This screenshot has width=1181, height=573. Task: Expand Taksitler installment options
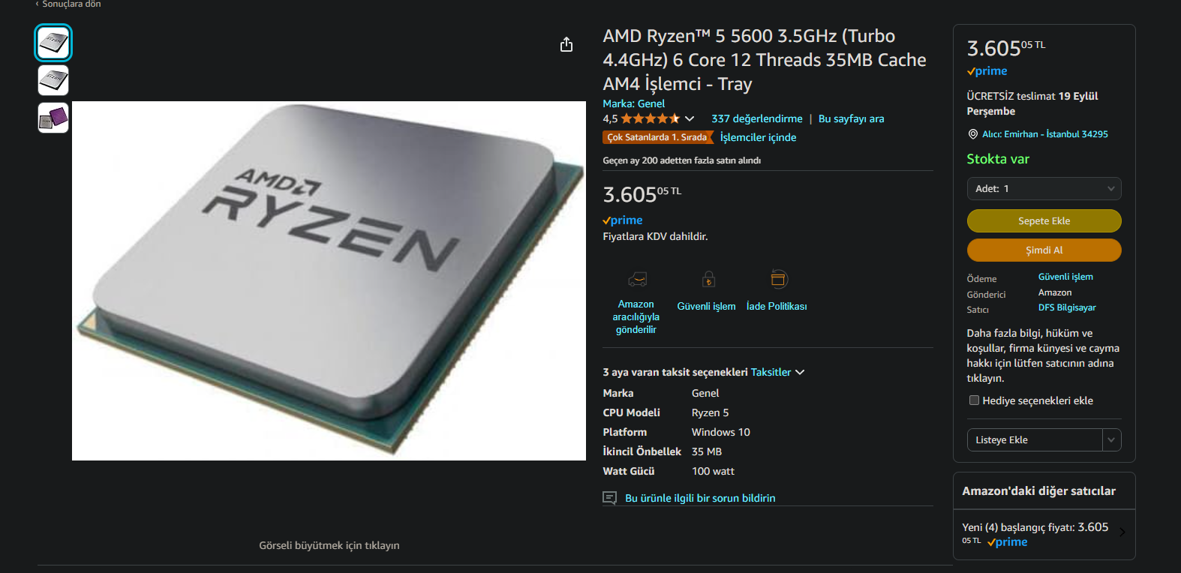point(777,372)
